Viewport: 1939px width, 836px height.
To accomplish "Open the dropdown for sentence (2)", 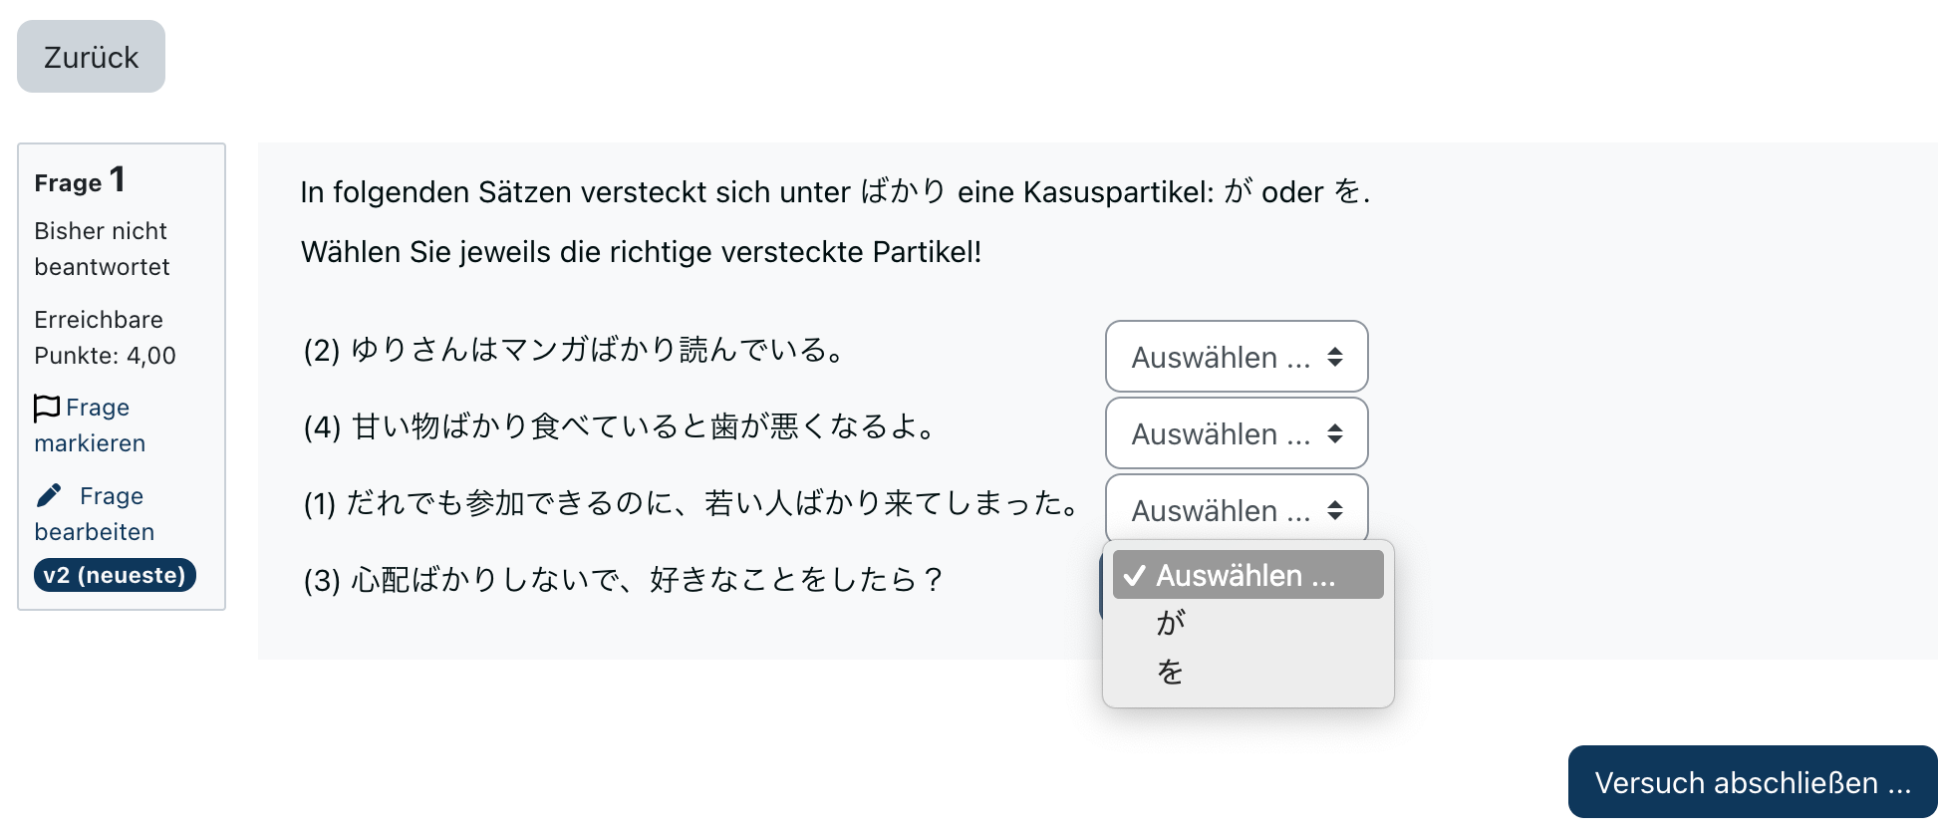I will (x=1237, y=357).
